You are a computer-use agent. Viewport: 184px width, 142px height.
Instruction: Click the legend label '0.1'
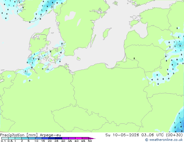point(3,141)
